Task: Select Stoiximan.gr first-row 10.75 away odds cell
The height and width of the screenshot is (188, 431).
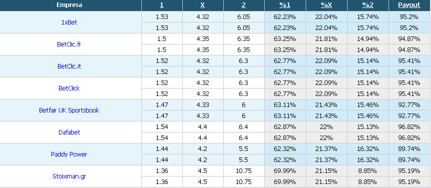Action: click(244, 171)
